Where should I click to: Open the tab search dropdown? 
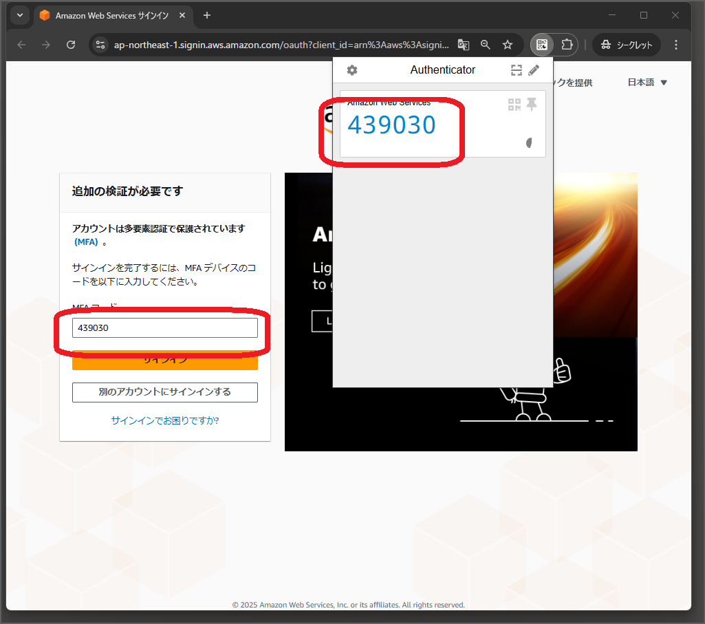[20, 15]
